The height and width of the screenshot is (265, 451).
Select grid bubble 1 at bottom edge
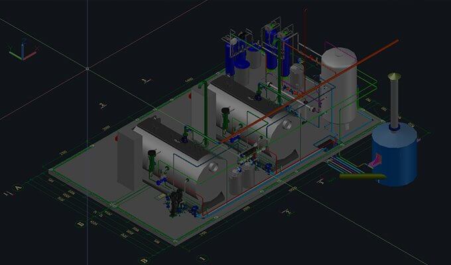click(203, 258)
